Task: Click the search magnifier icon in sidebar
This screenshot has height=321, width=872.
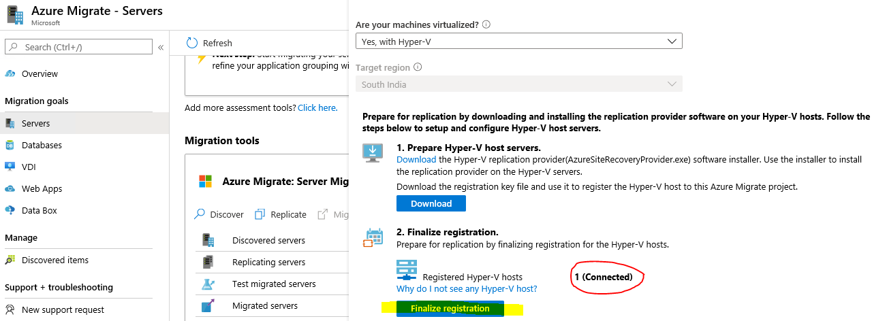Action: (14, 47)
